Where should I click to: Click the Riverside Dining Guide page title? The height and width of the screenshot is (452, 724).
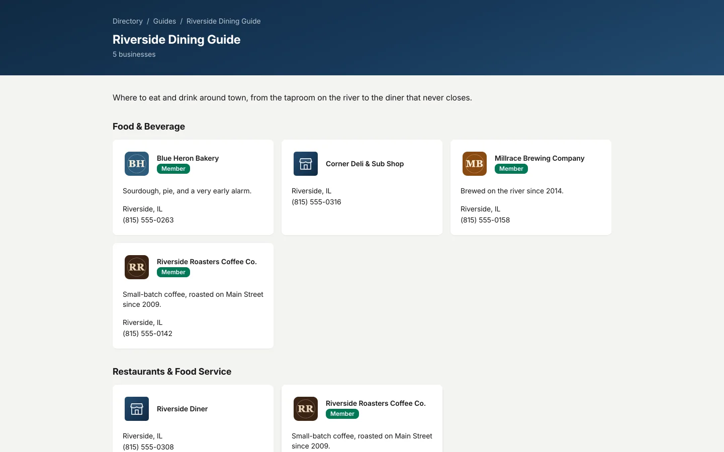coord(176,40)
